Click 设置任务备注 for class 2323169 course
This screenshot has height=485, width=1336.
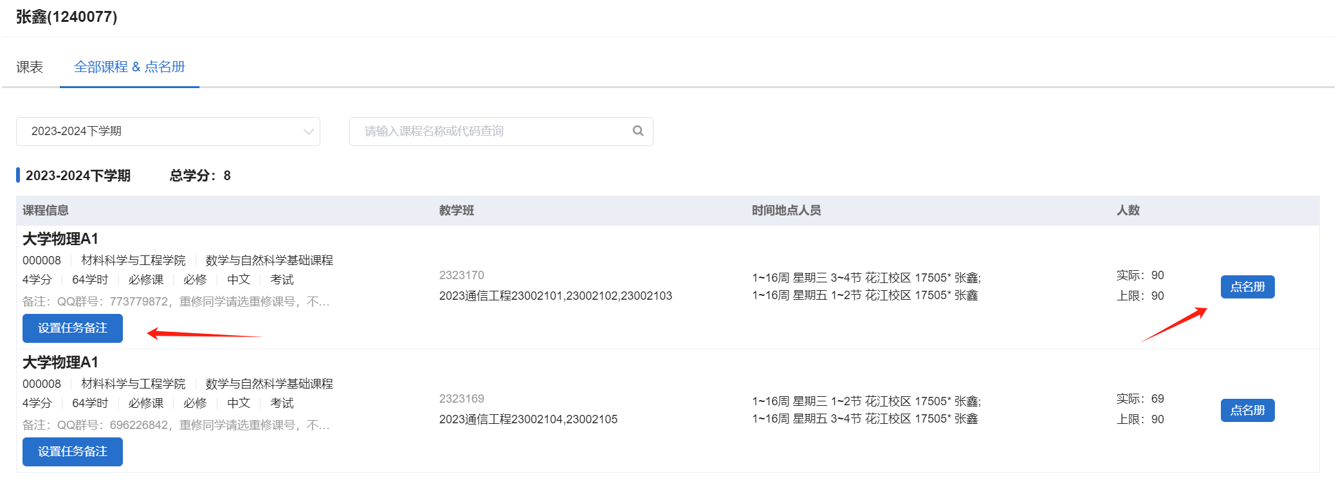(72, 452)
